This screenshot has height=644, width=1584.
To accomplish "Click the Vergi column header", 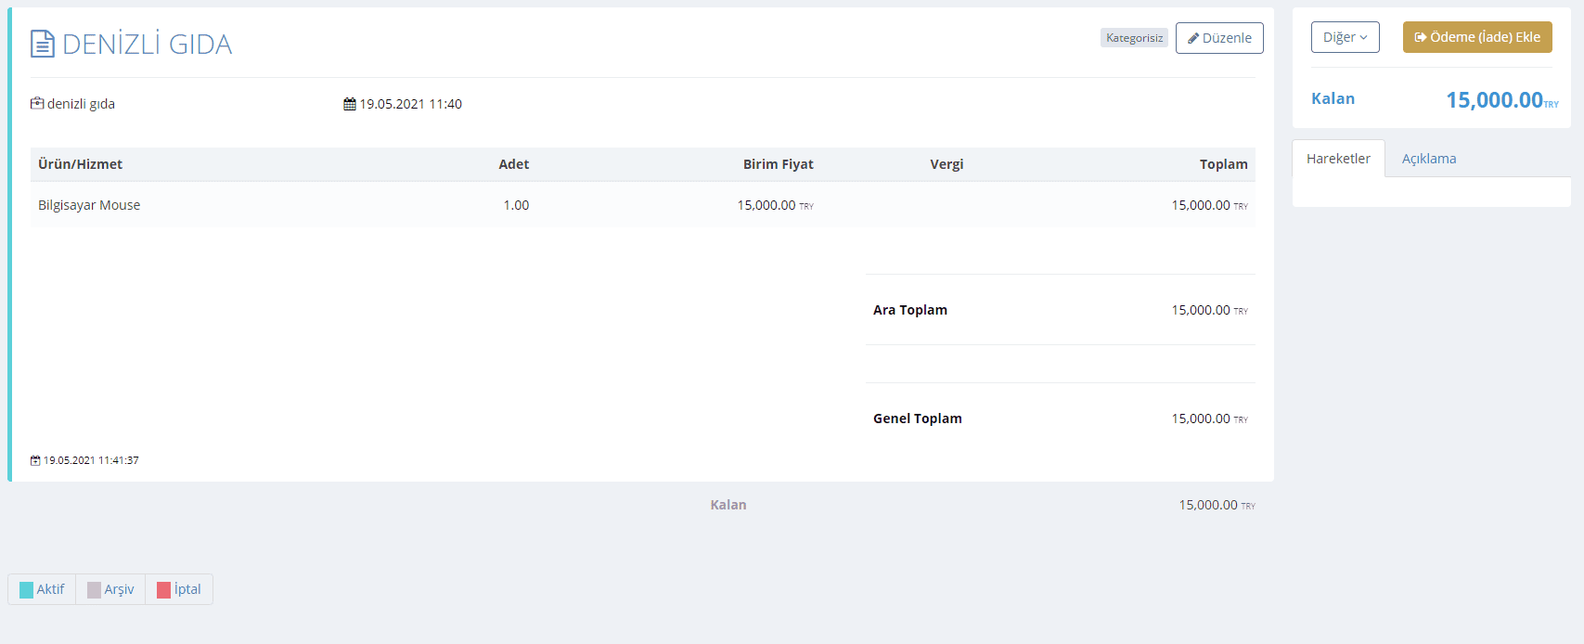I will tap(947, 164).
